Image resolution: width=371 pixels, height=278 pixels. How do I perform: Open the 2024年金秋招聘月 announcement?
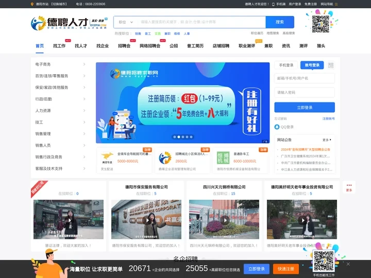306,149
